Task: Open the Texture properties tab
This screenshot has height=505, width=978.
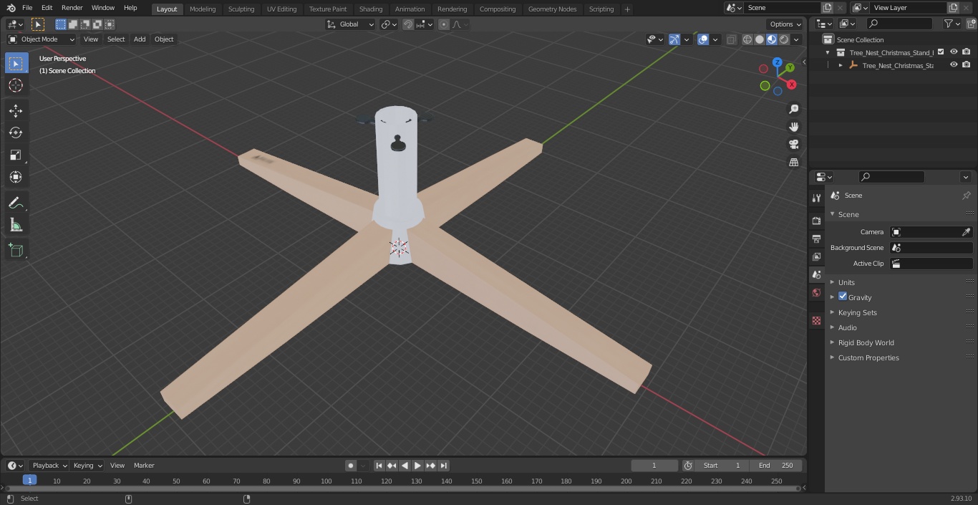Action: (x=816, y=321)
